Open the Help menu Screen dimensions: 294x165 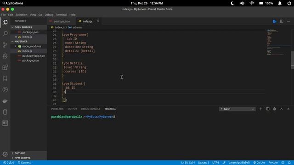(x=73, y=15)
